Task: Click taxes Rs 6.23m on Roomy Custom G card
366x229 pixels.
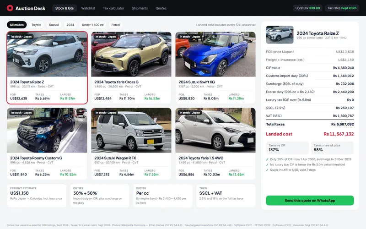Action: pos(43,174)
